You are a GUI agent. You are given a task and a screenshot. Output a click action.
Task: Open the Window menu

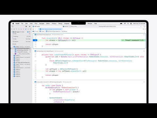pyautogui.click(x=90, y=24)
